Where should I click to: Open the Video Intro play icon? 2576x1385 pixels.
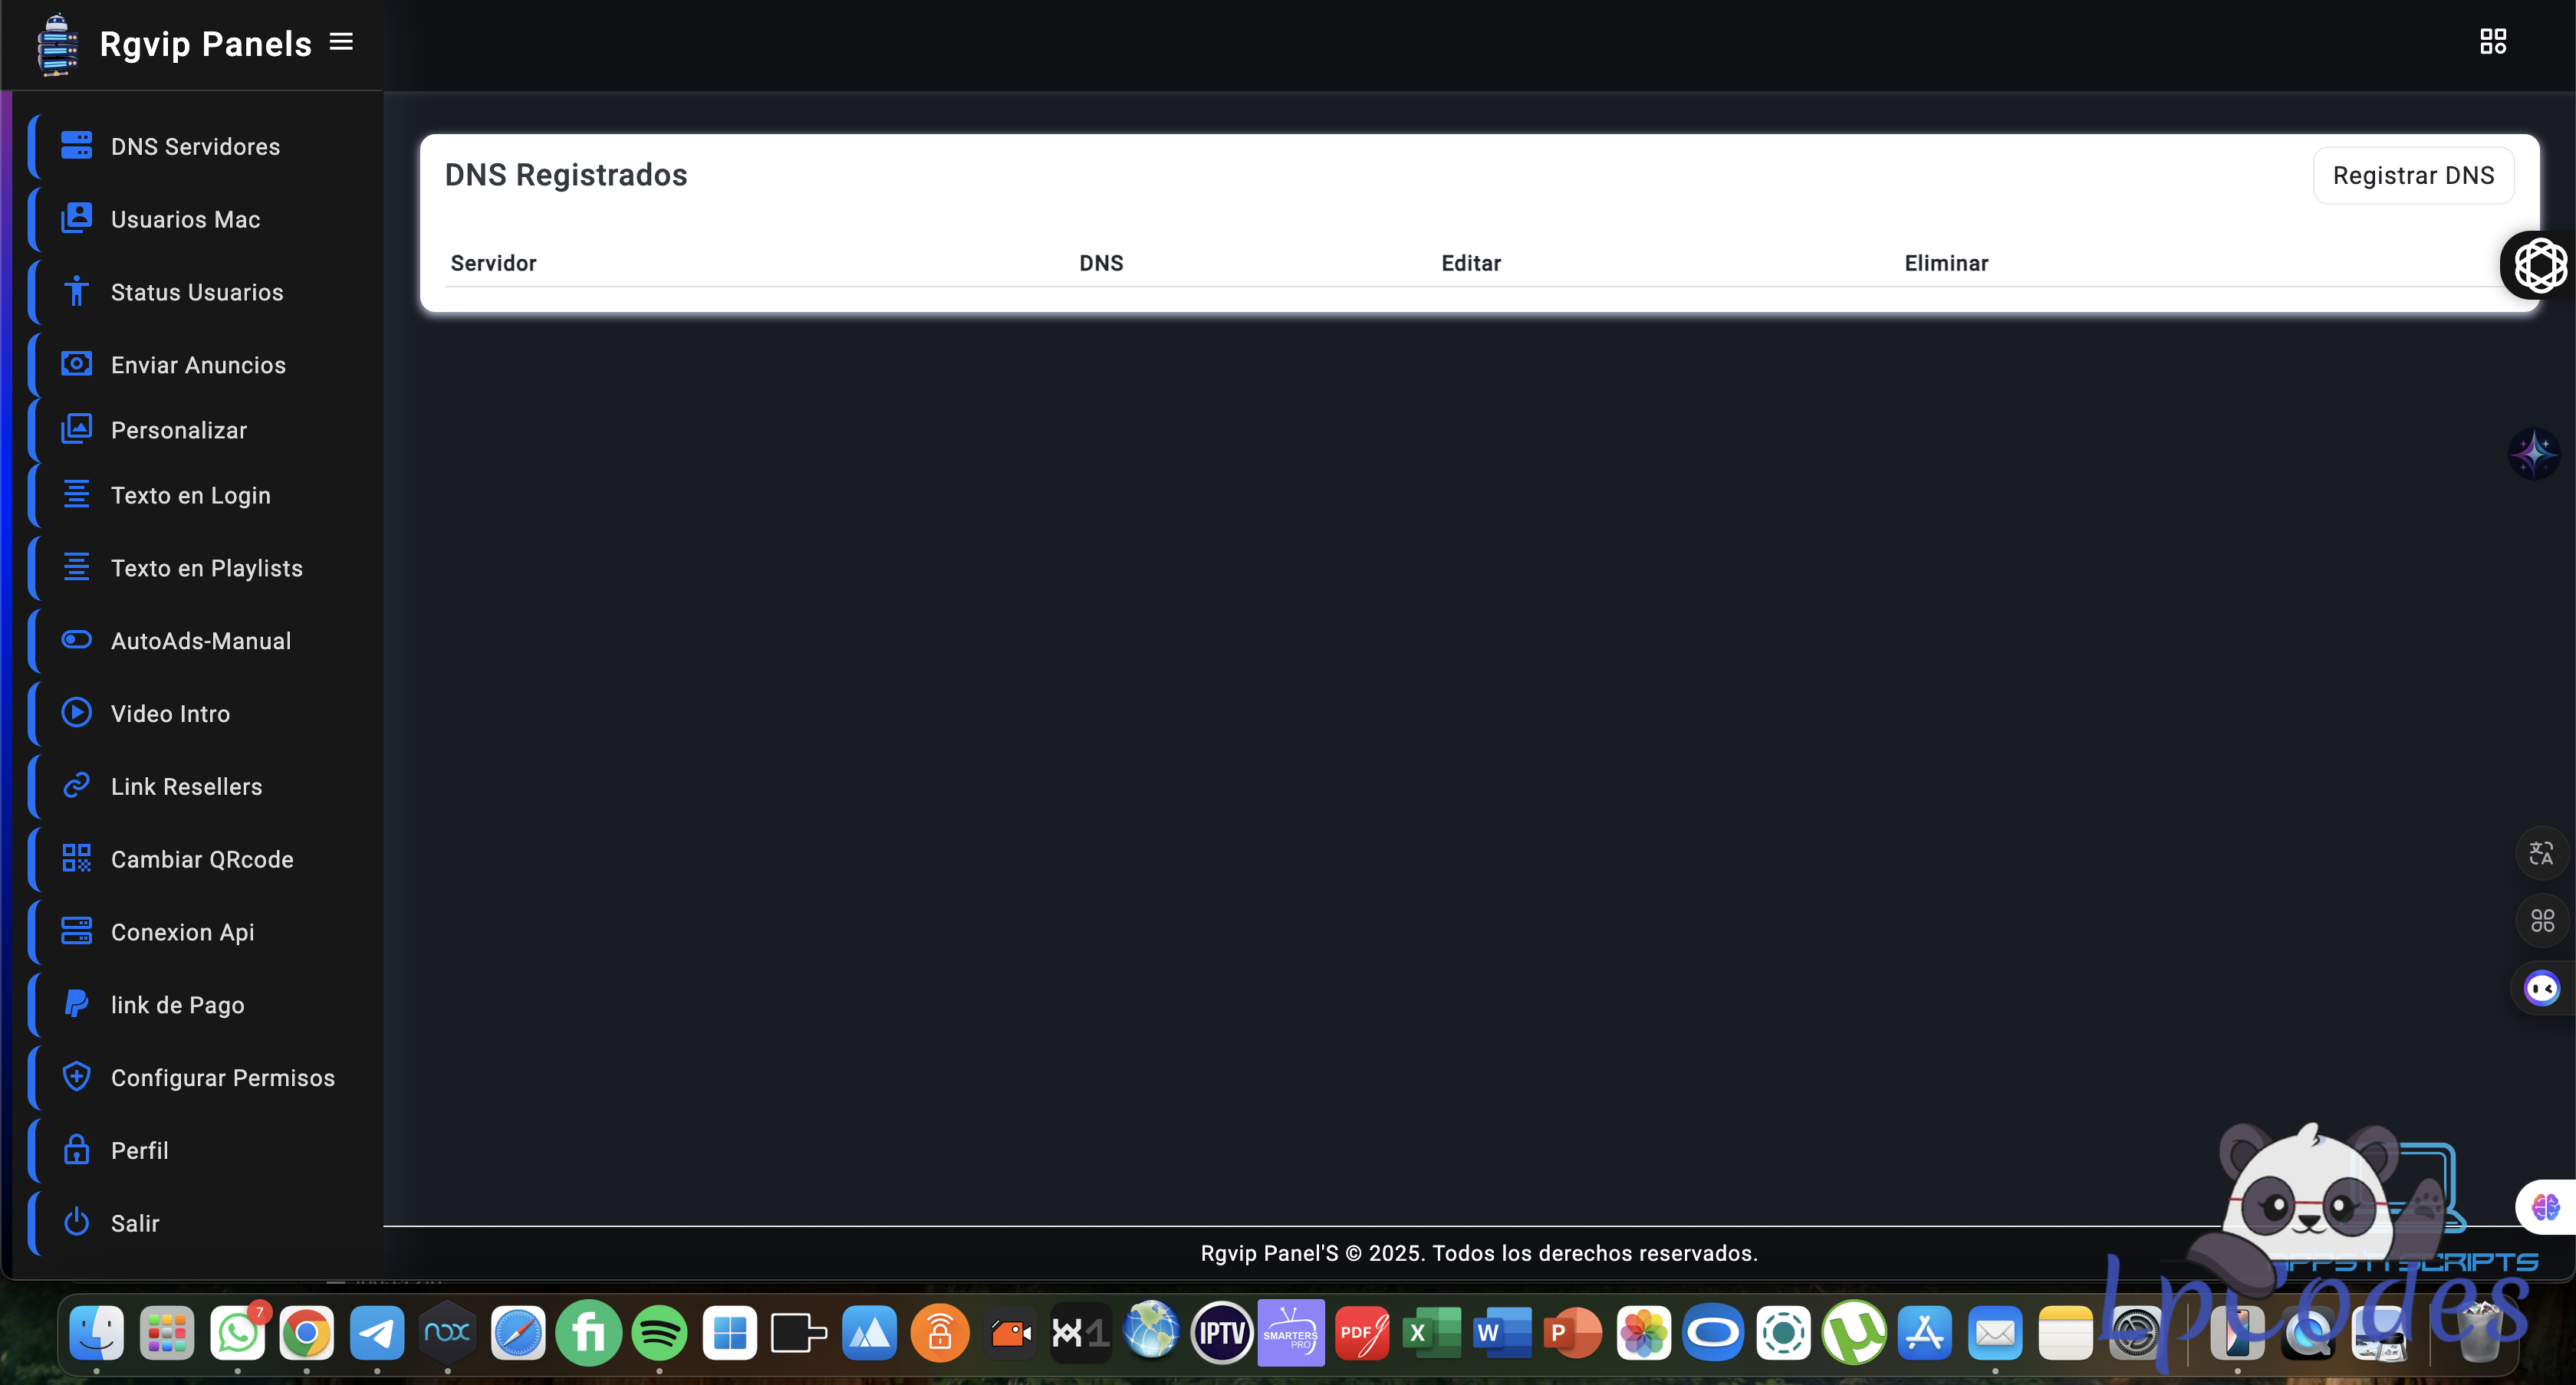[x=76, y=713]
